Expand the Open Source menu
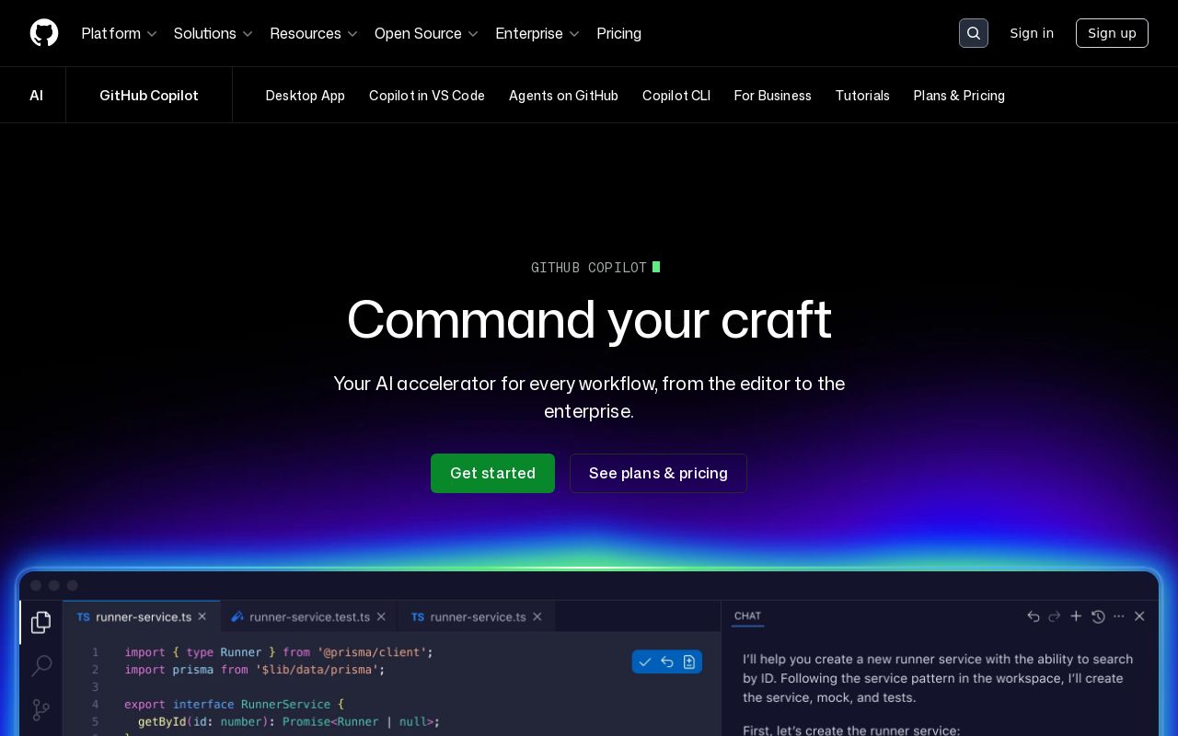Screen dimensions: 1178x736 (427, 33)
